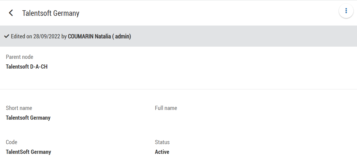Select the Parent node label
Screen dimensions: 357x163
pos(19,57)
